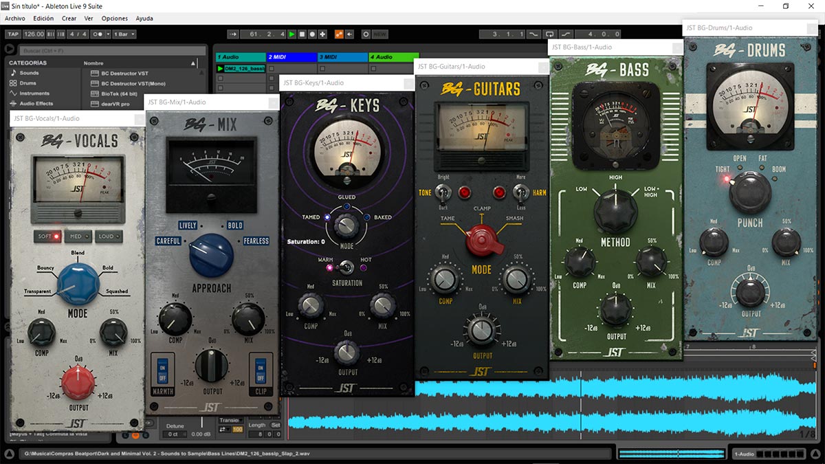
Task: Select Sounds category in browser
Action: tap(30, 73)
